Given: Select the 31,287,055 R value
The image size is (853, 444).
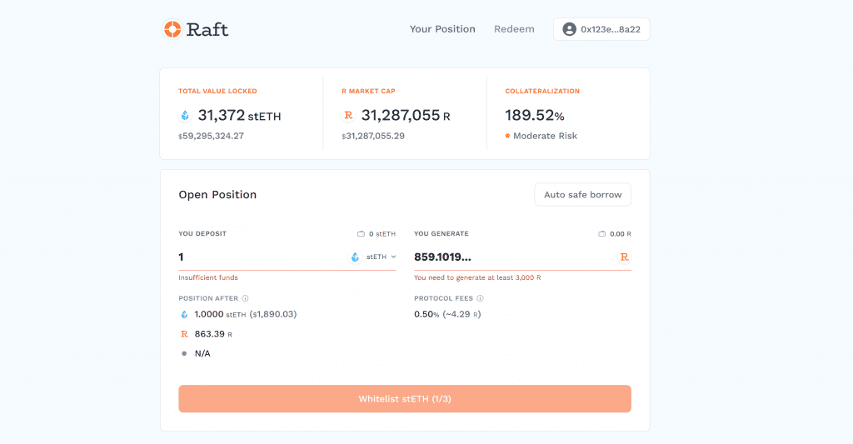Looking at the screenshot, I should point(406,115).
